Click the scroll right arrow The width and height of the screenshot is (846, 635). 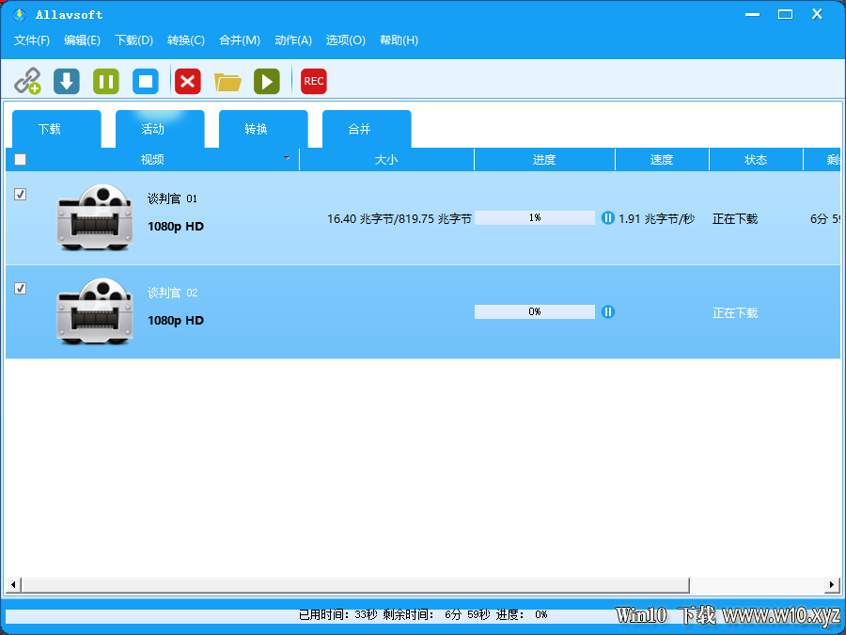[x=833, y=584]
